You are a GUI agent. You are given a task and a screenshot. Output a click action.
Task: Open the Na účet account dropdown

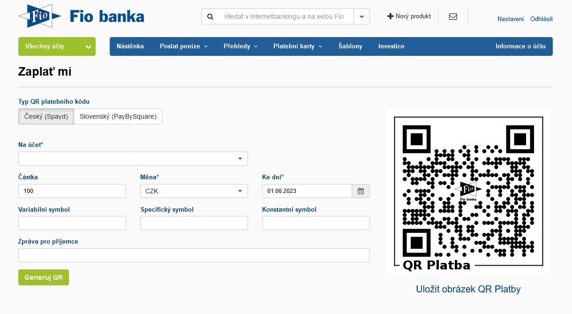tap(133, 159)
